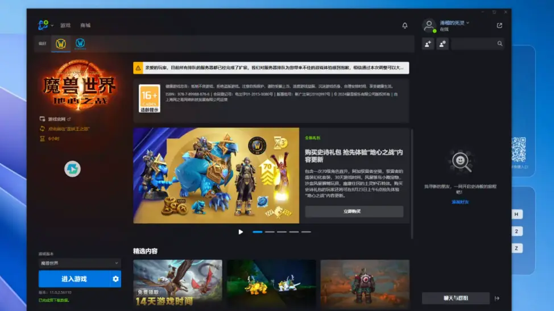
Task: Open the game version dropdown 魔兽世界
Action: pos(80,263)
